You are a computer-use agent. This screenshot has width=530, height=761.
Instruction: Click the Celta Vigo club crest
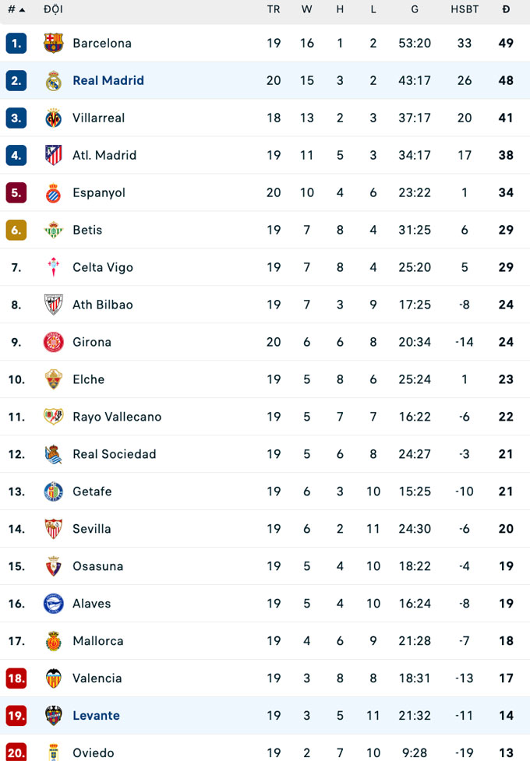click(53, 267)
